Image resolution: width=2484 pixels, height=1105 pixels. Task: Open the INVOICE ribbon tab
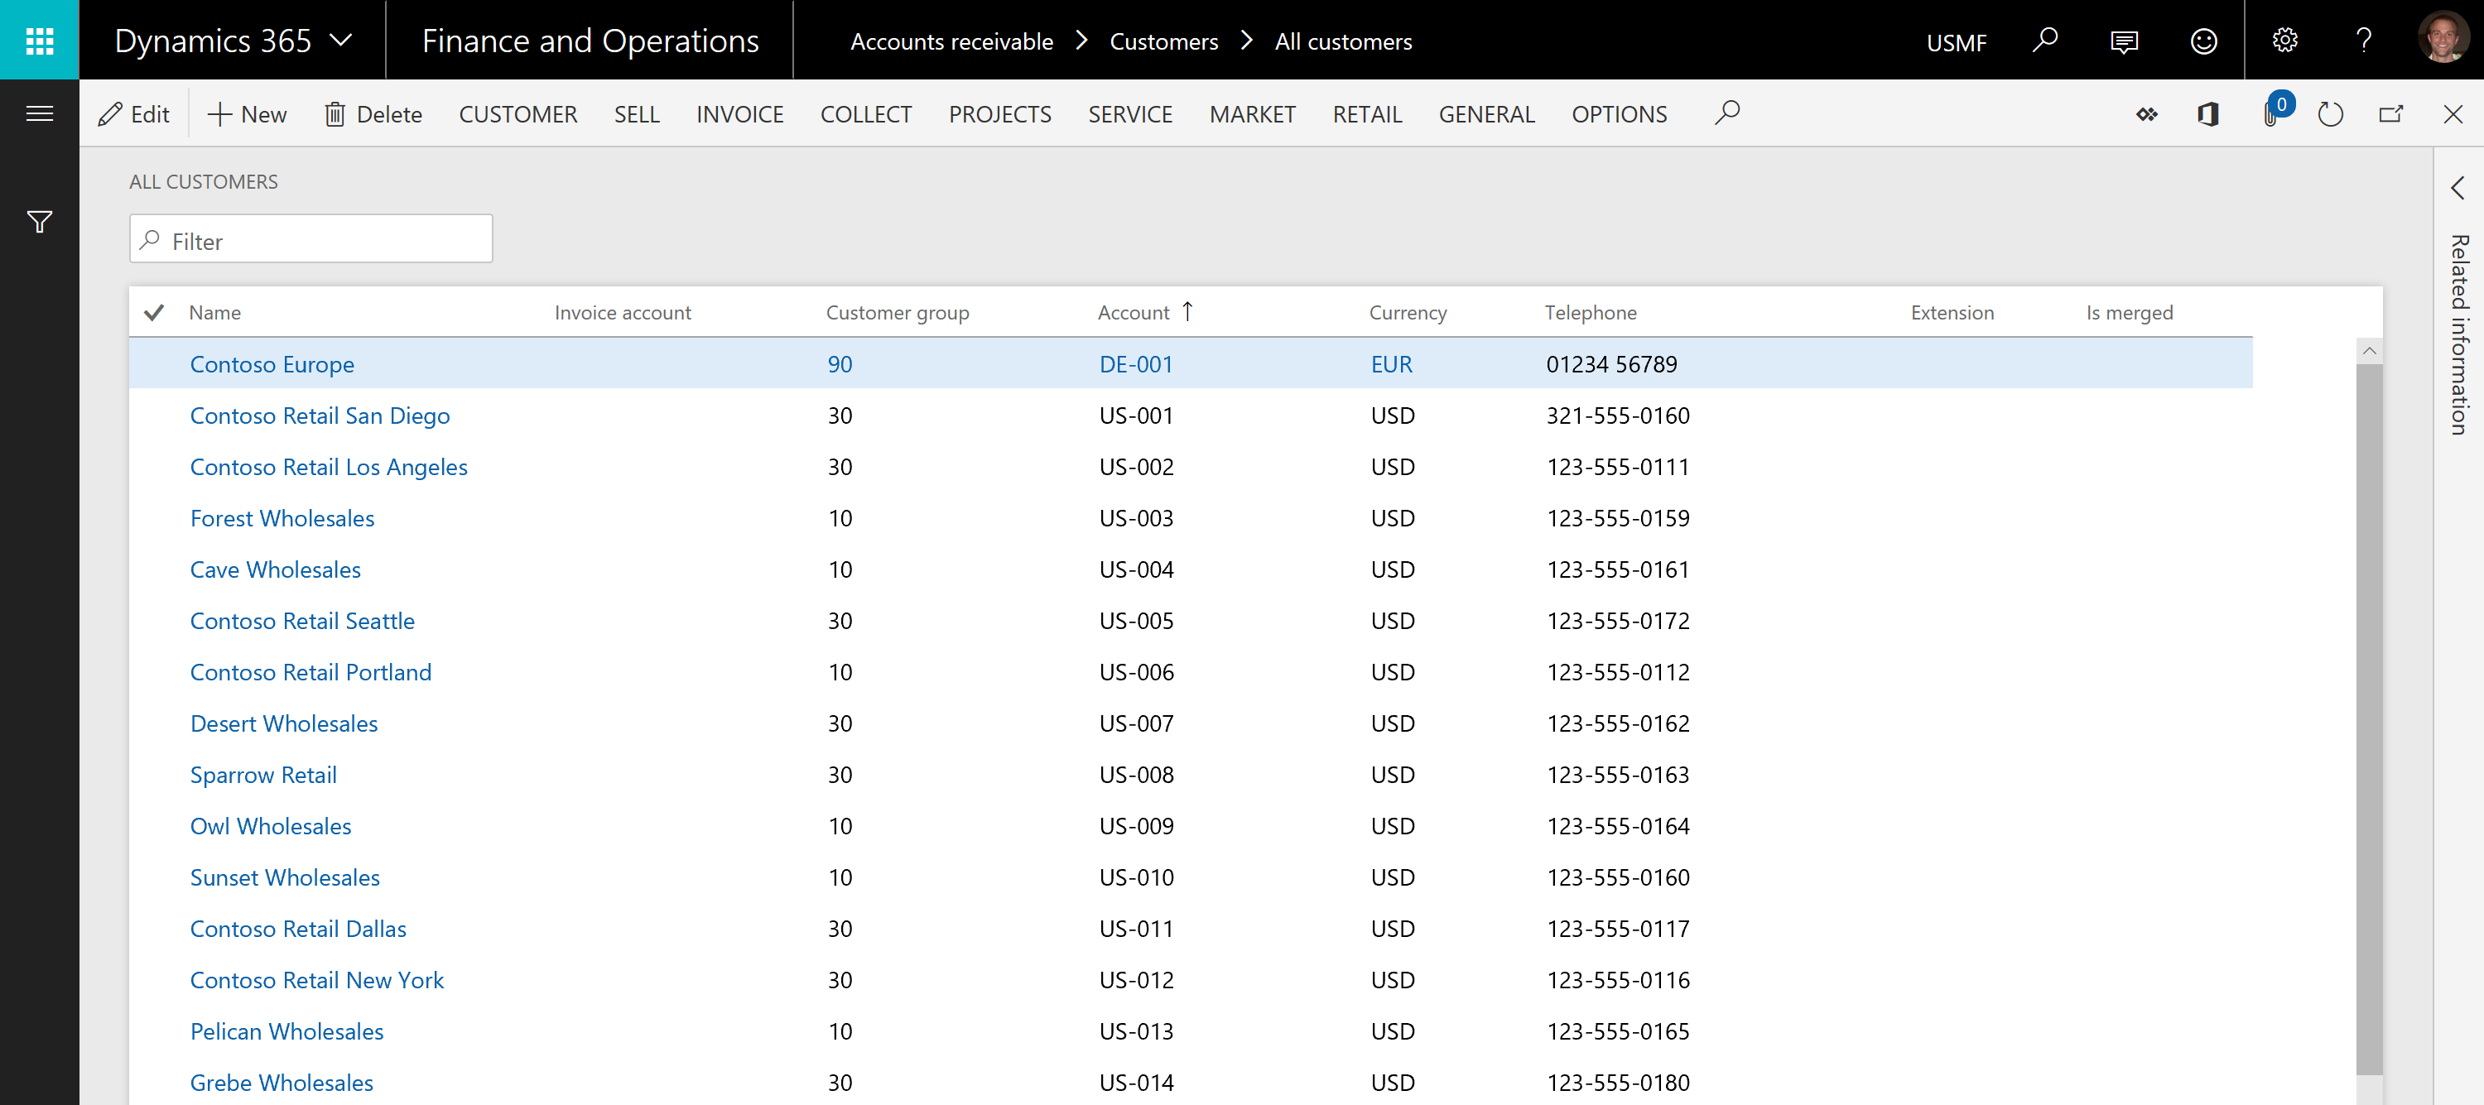click(x=739, y=113)
